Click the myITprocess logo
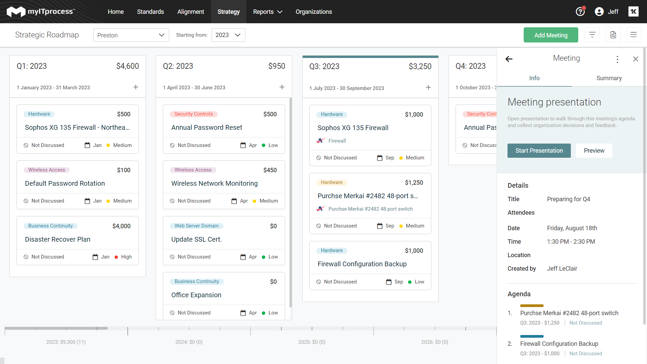This screenshot has height=364, width=647. [41, 11]
